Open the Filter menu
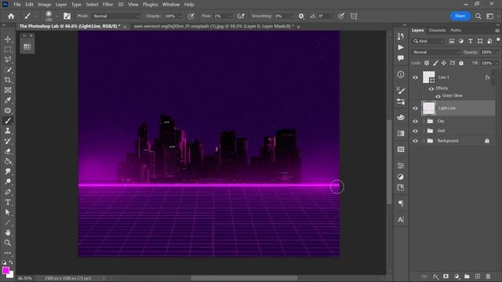The height and width of the screenshot is (282, 502). click(x=107, y=5)
